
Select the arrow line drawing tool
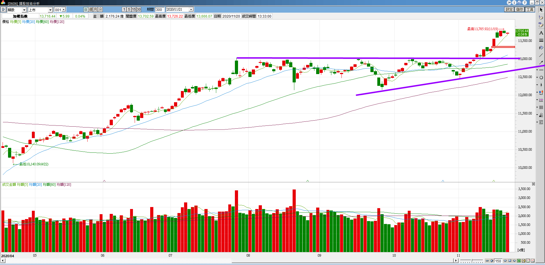[x=541, y=63]
